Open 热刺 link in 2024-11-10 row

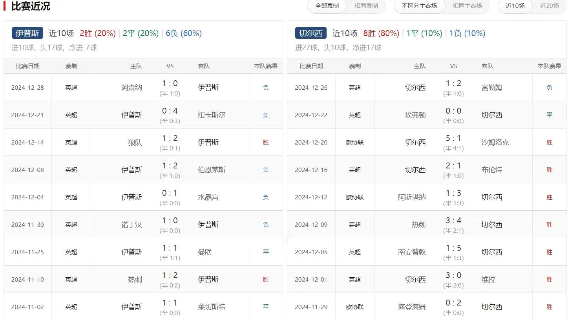tap(135, 279)
